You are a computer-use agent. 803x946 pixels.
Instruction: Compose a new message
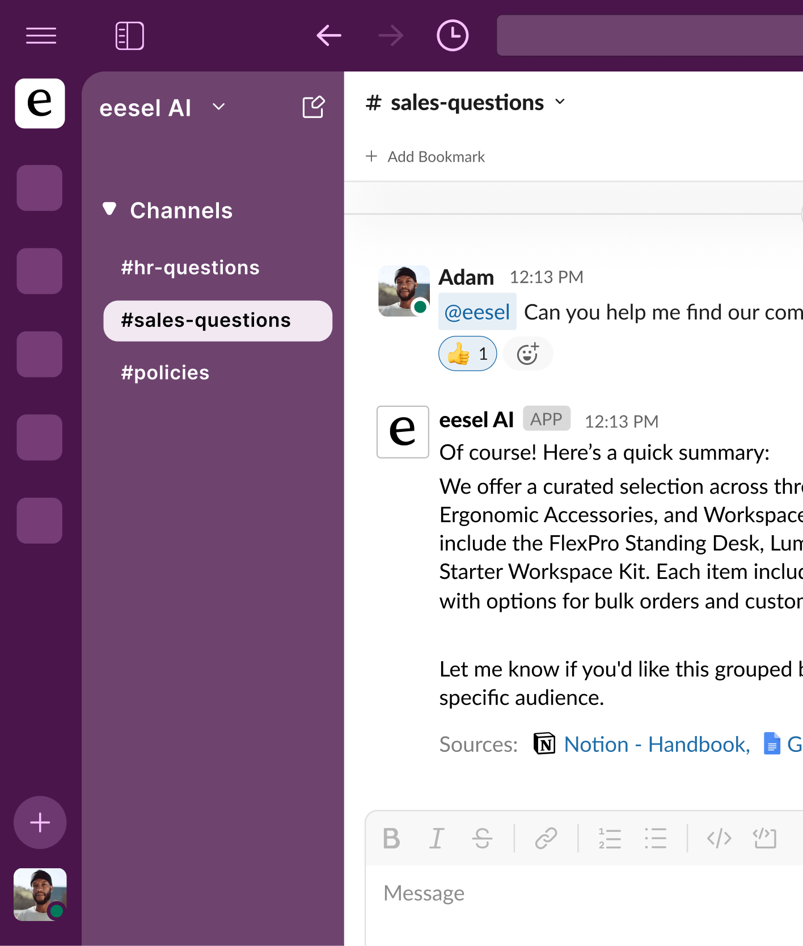(x=314, y=107)
